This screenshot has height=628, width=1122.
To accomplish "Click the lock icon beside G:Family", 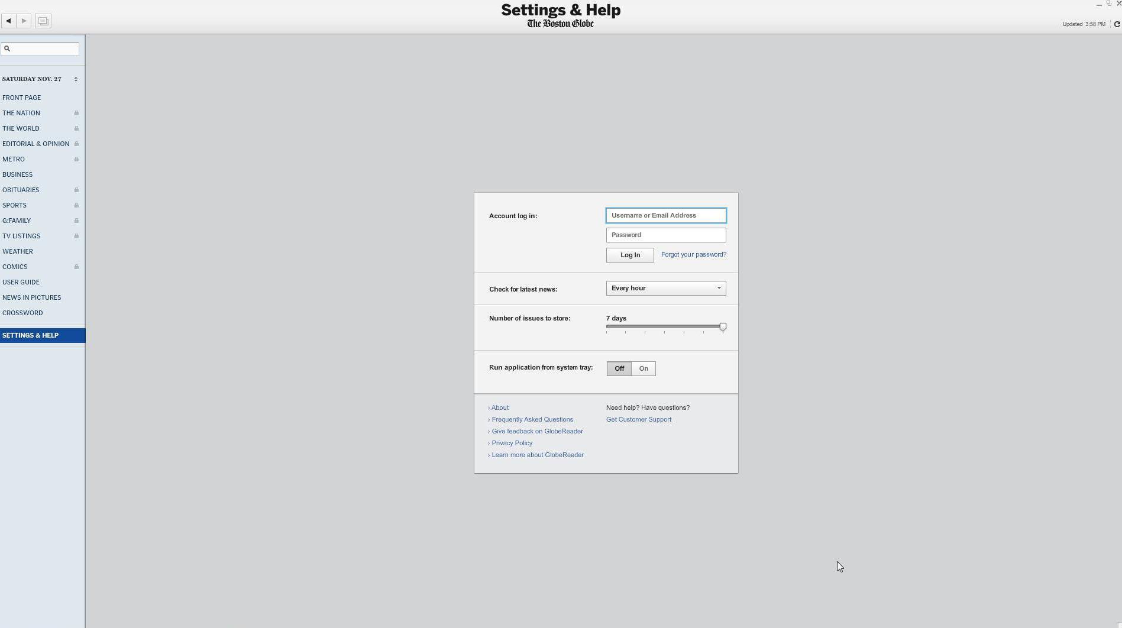I will coord(76,221).
